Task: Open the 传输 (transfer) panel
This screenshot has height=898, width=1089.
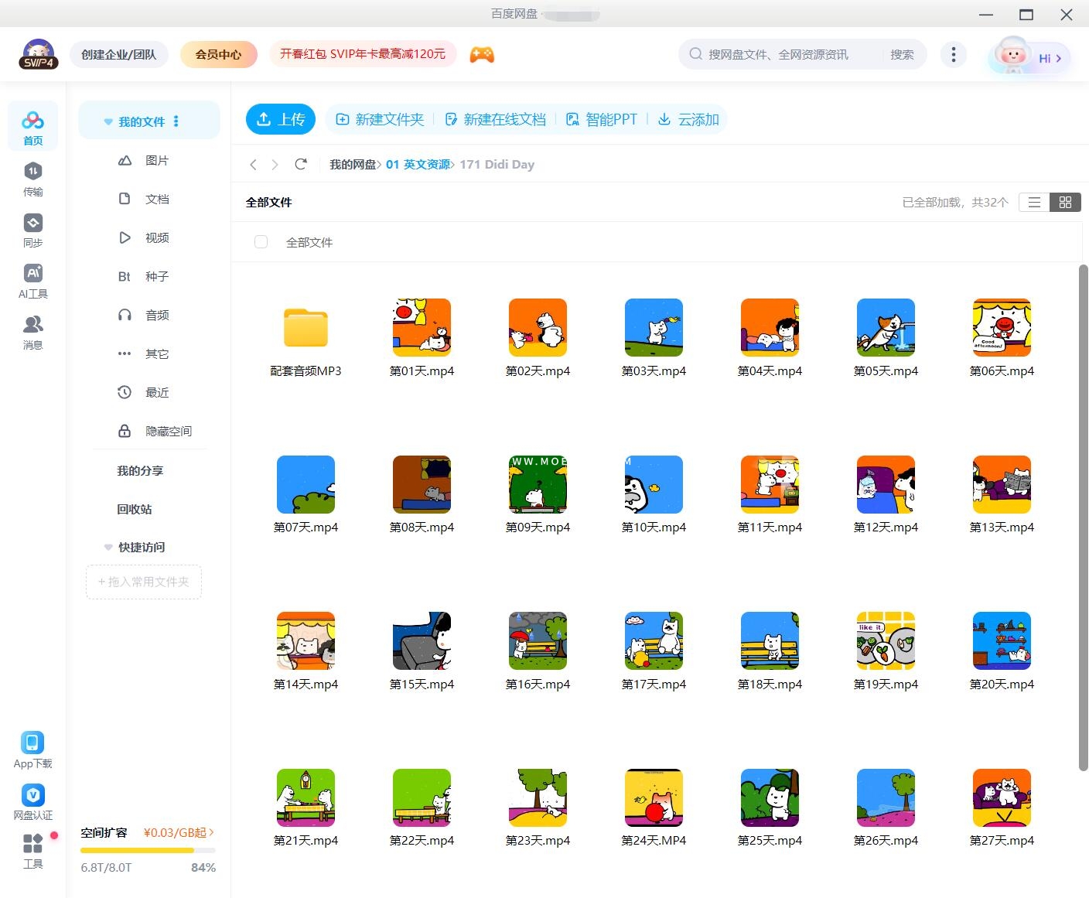Action: [32, 178]
